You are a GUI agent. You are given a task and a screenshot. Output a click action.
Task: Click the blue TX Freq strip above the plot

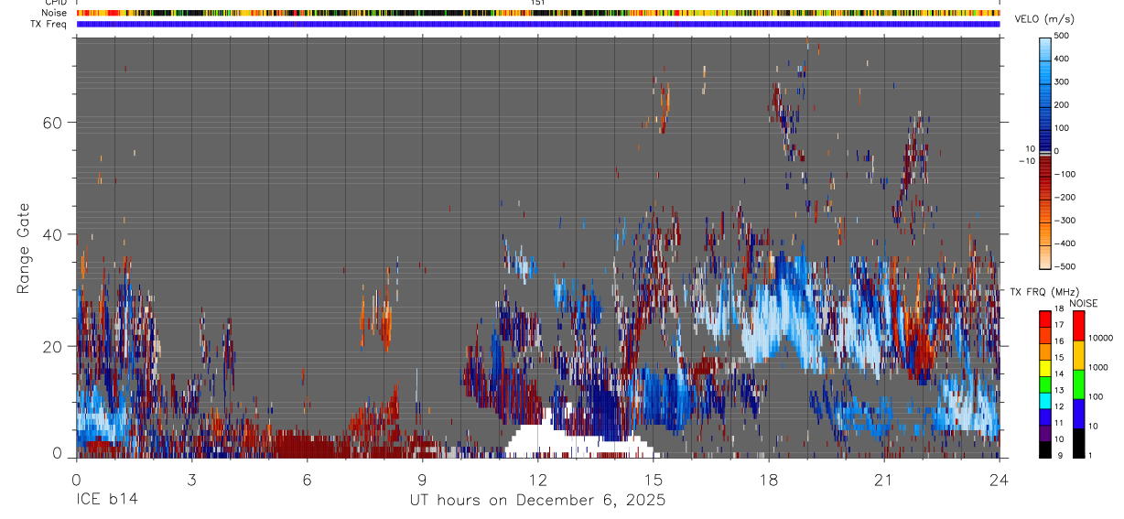pos(538,24)
